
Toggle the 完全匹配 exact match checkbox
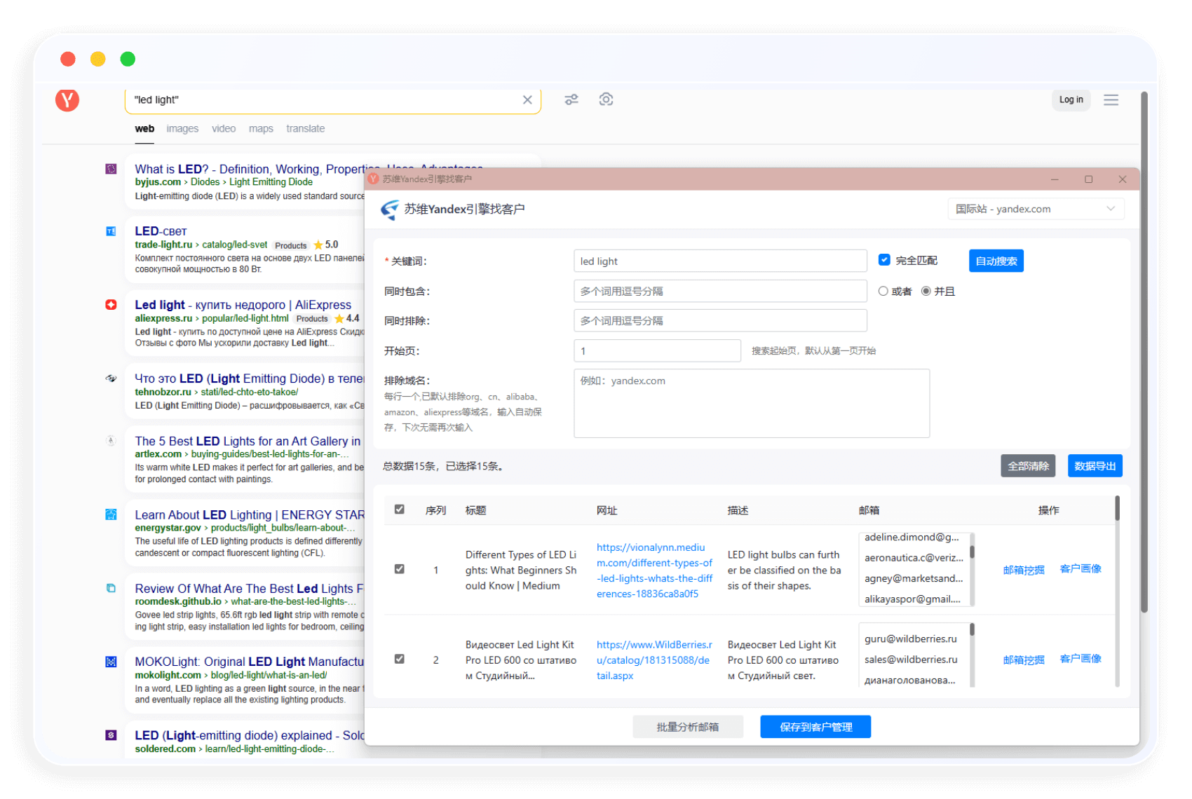coord(884,260)
